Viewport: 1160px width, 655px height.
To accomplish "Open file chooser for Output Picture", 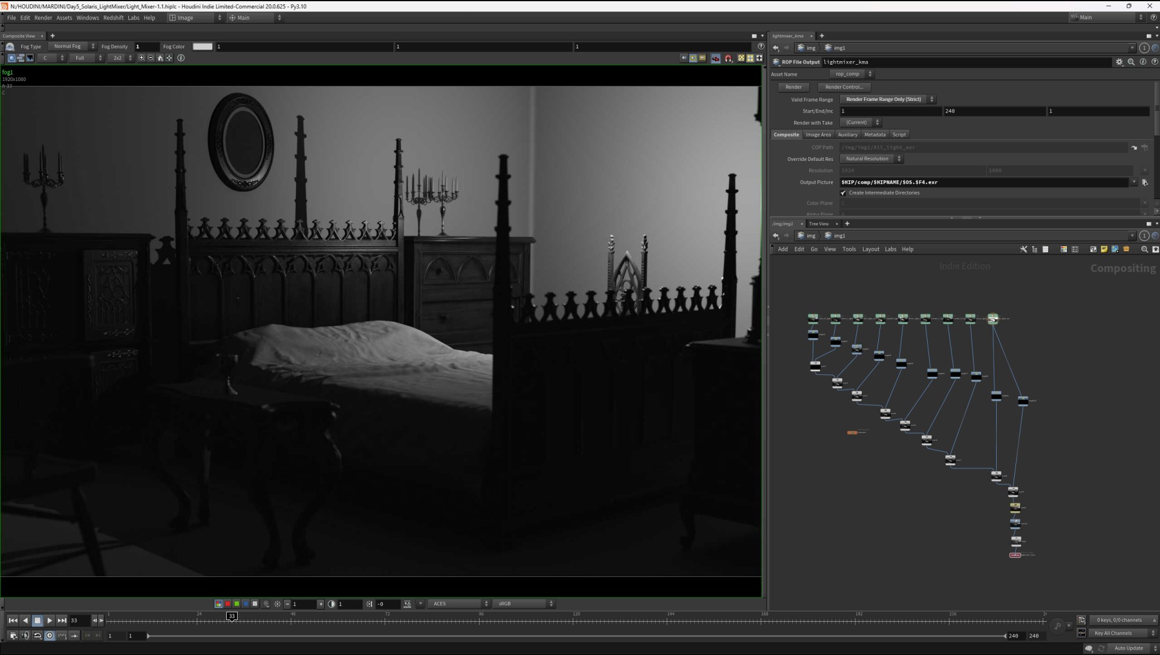I will tap(1145, 182).
